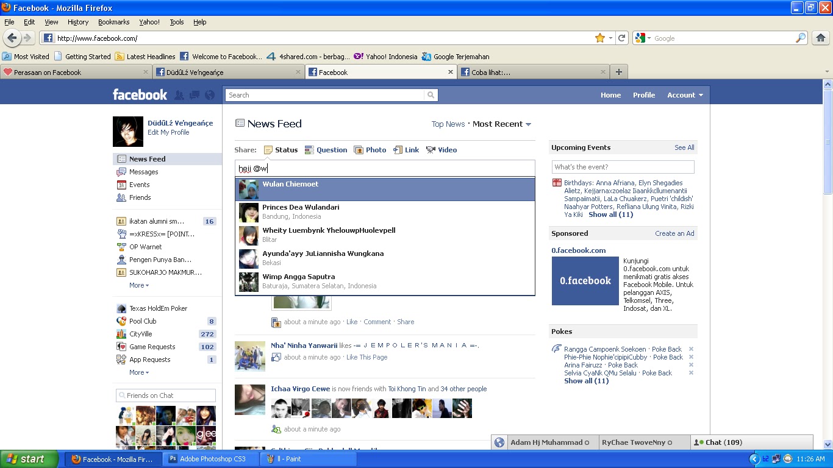Image resolution: width=833 pixels, height=468 pixels.
Task: Open URL history dropdown arrow
Action: pyautogui.click(x=610, y=38)
